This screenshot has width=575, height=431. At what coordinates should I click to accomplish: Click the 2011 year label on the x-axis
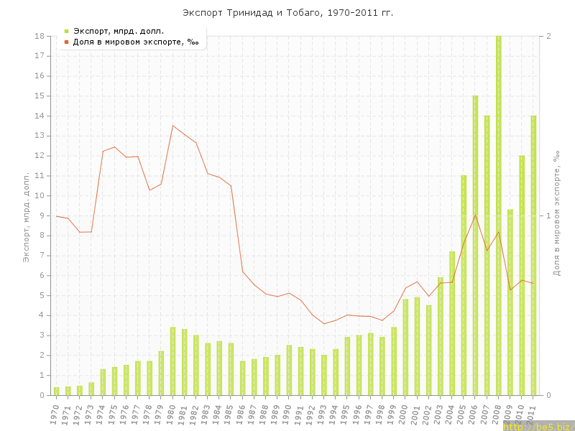532,414
